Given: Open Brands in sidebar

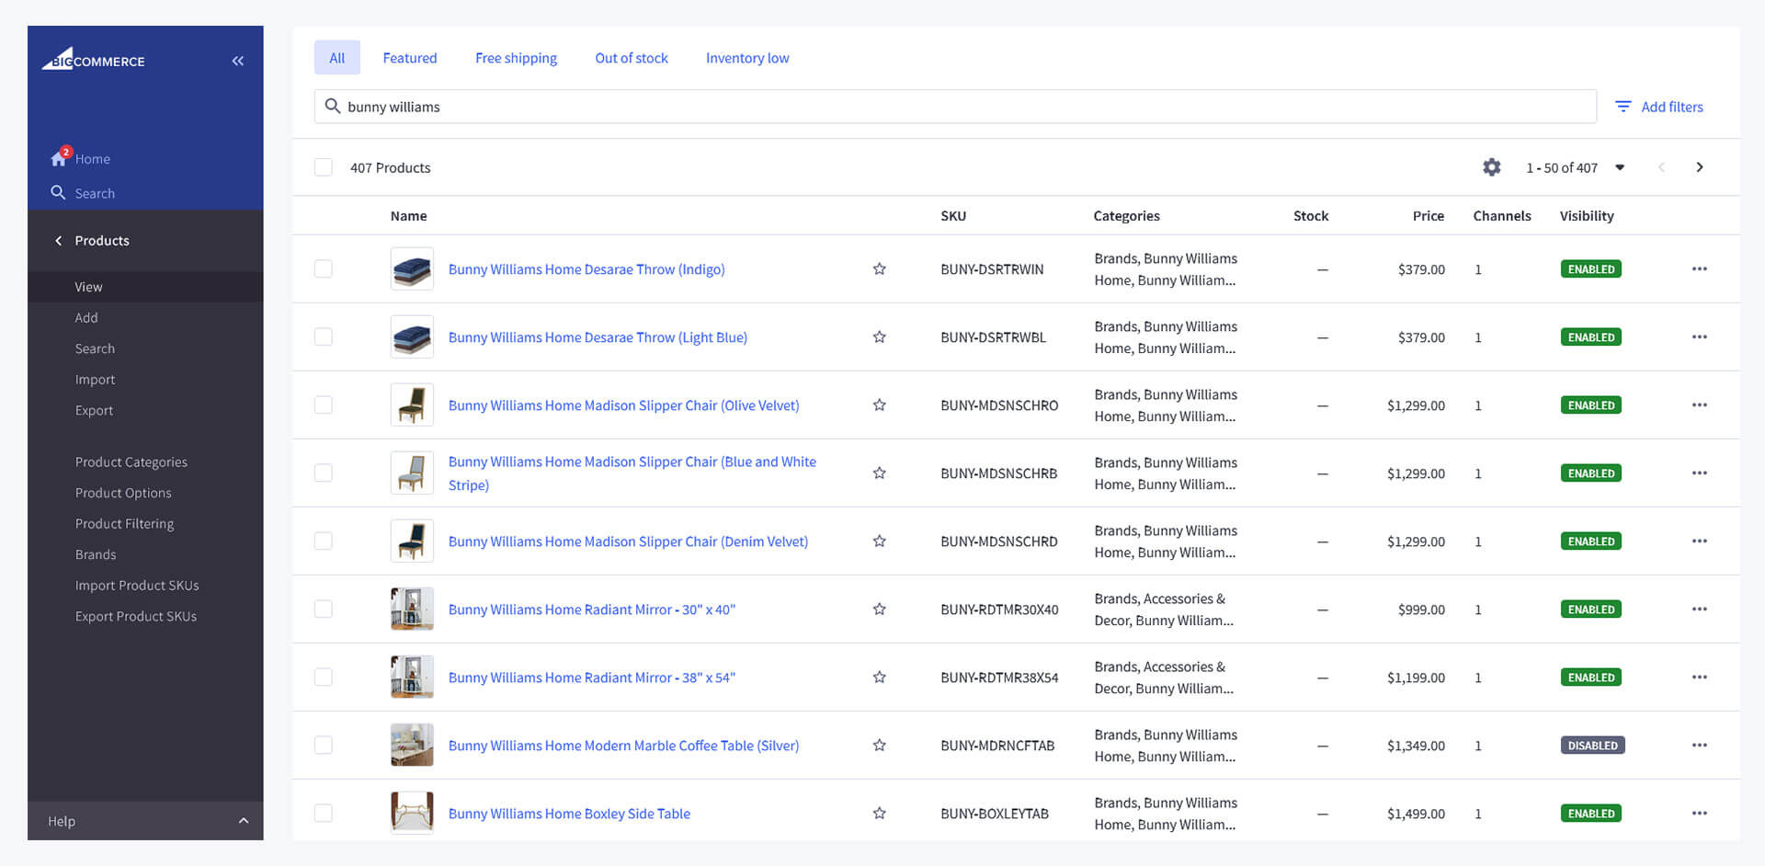Looking at the screenshot, I should [96, 555].
